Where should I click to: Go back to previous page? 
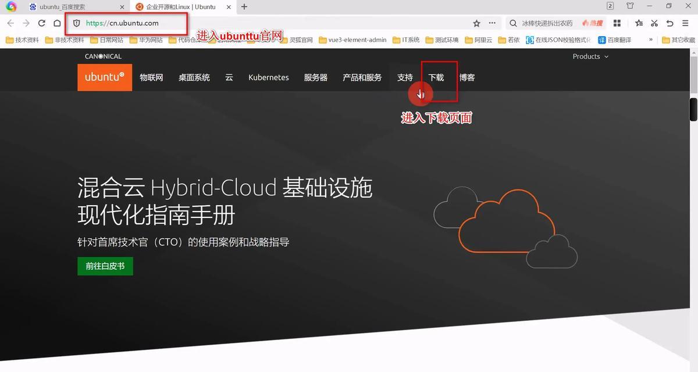10,23
